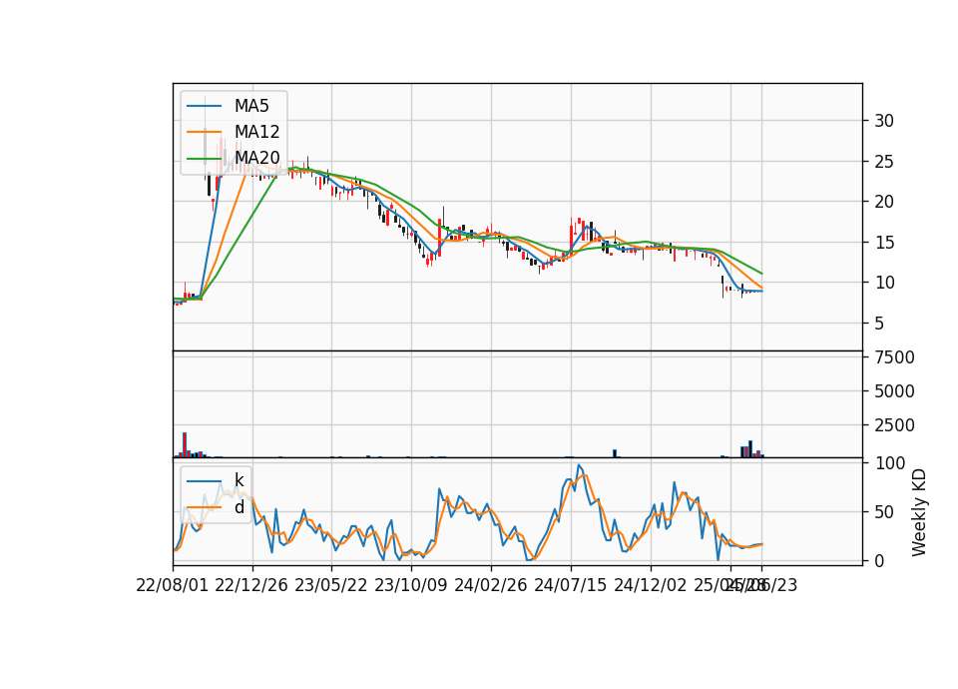Click the 24/12/02 date tick label
The height and width of the screenshot is (689, 958).
click(650, 585)
